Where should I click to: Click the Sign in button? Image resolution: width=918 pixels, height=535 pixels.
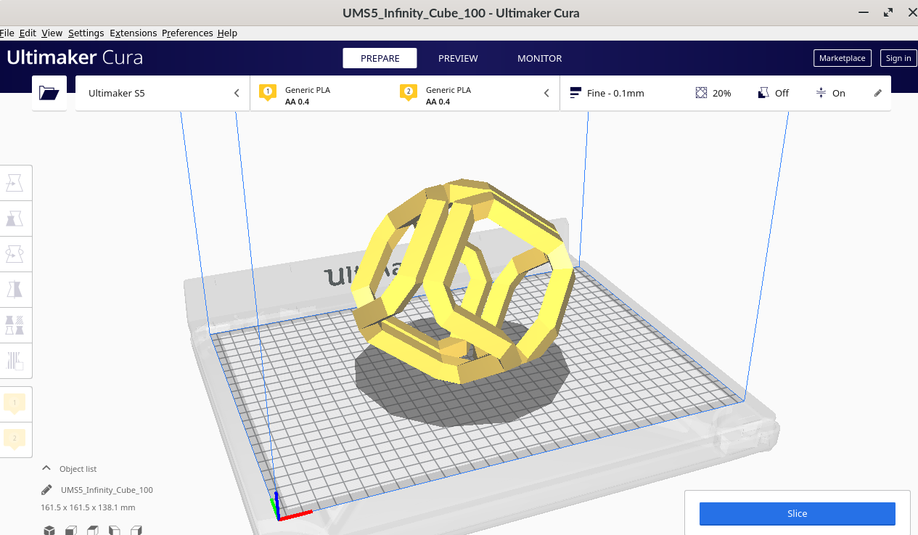click(898, 58)
